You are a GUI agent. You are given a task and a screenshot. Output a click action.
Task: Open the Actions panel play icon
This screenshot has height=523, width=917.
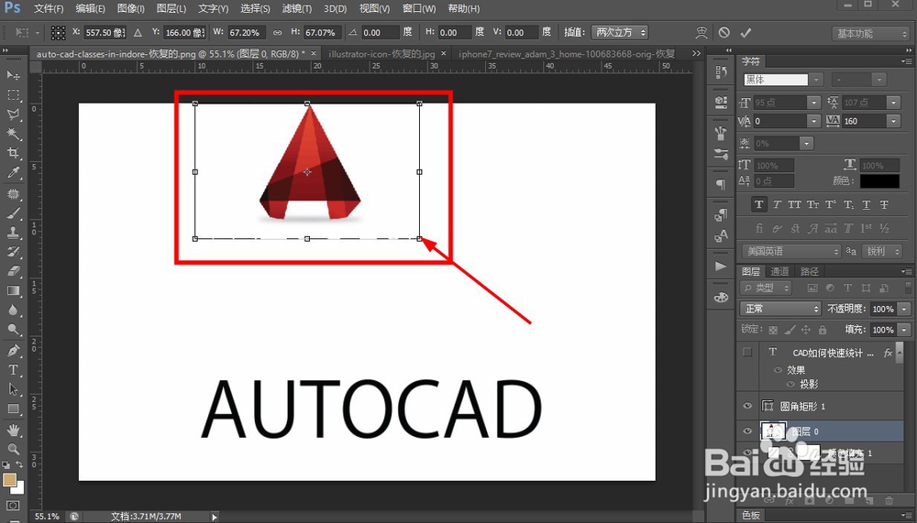(x=721, y=267)
